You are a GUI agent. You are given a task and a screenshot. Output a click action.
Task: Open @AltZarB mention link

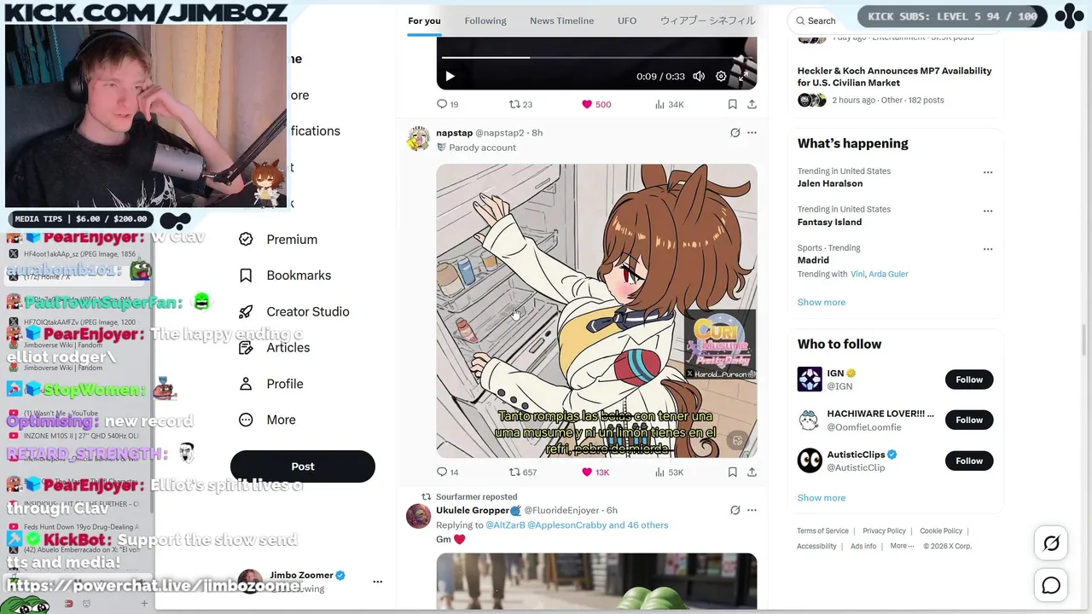(x=504, y=525)
